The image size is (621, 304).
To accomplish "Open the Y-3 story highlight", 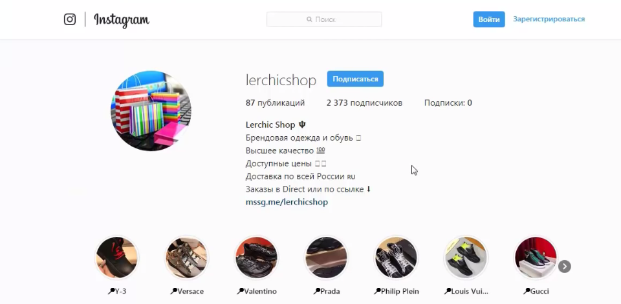I will click(116, 258).
